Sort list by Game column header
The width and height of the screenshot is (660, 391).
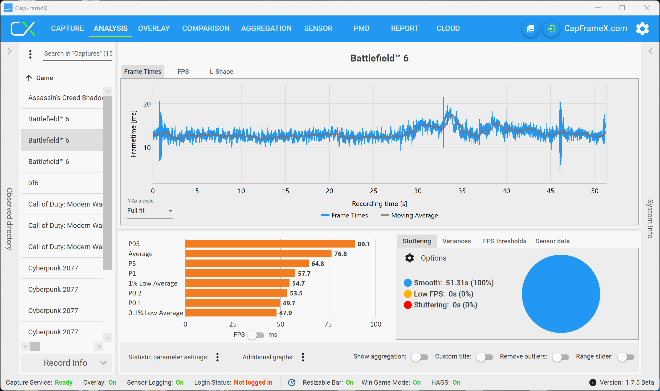[x=44, y=78]
